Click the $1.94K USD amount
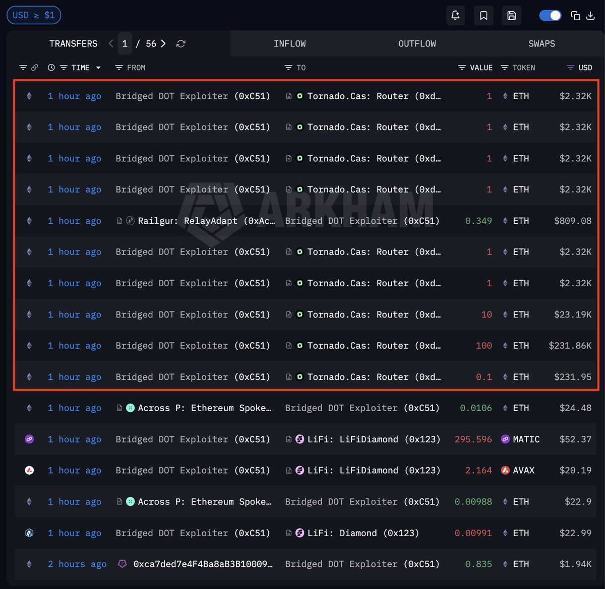Viewport: 605px width, 589px height. [x=575, y=564]
